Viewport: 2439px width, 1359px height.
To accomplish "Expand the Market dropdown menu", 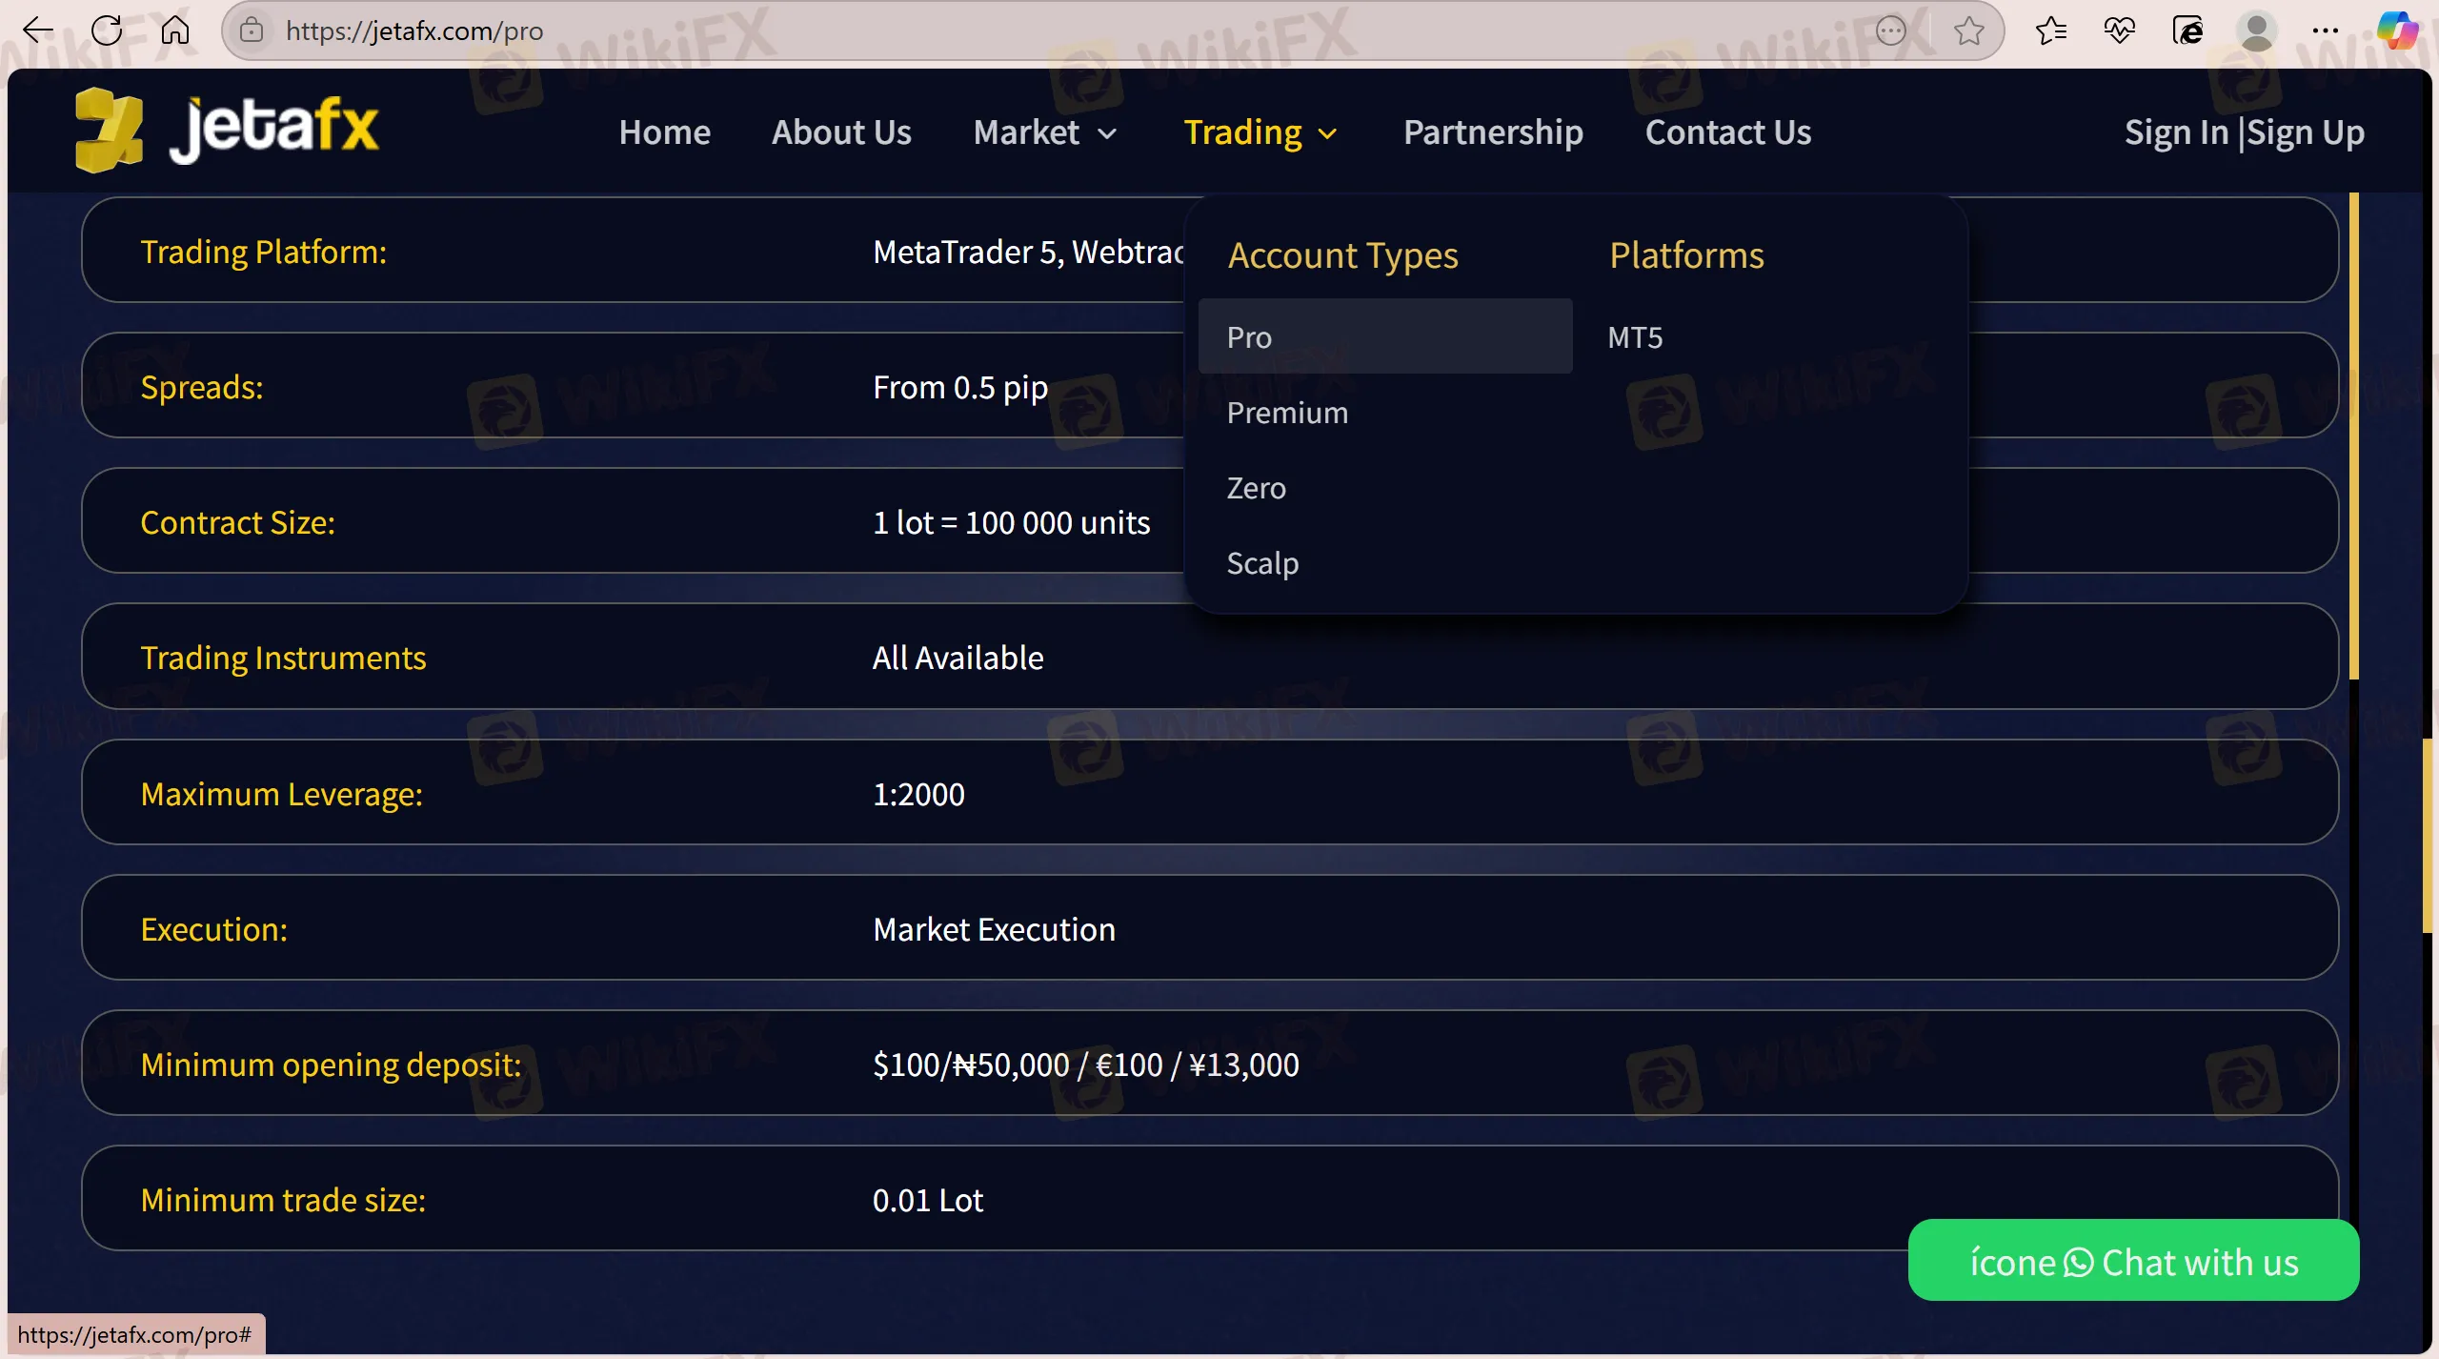I will [1045, 132].
